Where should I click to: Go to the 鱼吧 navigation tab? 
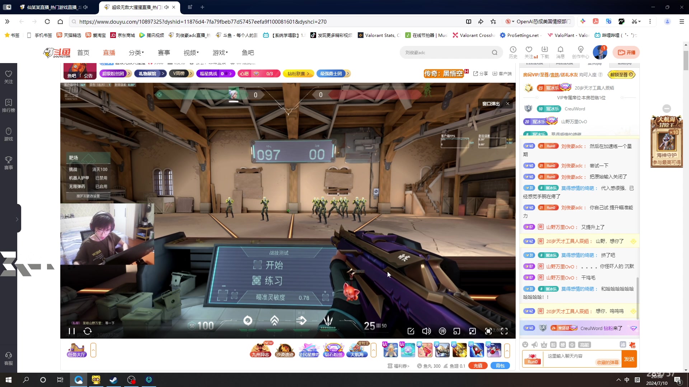(x=248, y=53)
